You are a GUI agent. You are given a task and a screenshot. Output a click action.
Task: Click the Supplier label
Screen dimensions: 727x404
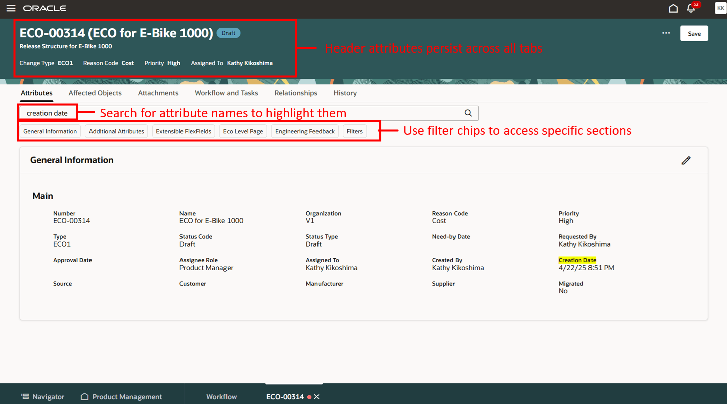pyautogui.click(x=443, y=284)
